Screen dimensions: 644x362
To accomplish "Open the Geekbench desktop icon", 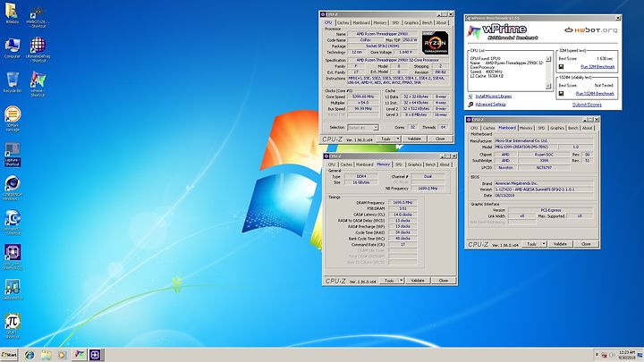I will click(x=13, y=290).
